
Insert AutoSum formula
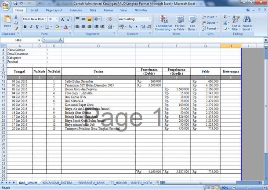point(225,17)
